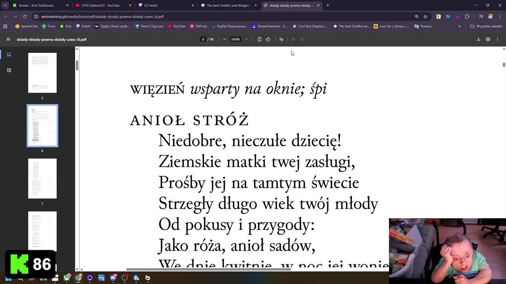Open the Google apps grid in the bookmarks bar
Screen dimensions: 506x284
(x=5, y=26)
